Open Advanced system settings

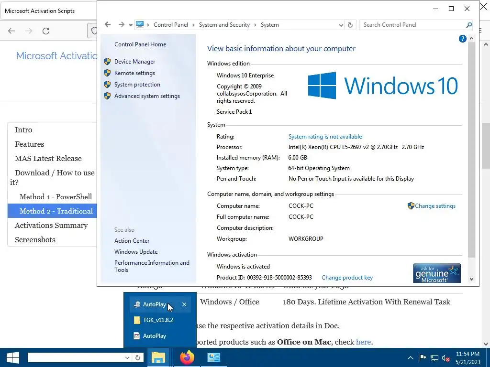147,96
